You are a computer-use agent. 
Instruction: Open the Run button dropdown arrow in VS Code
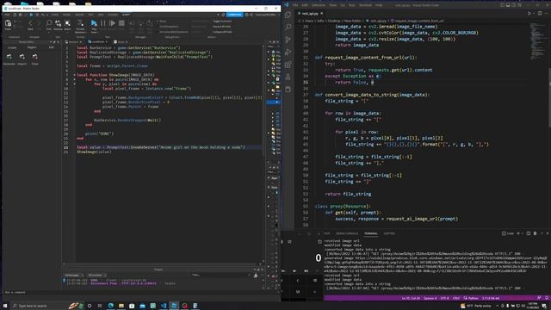(x=534, y=14)
